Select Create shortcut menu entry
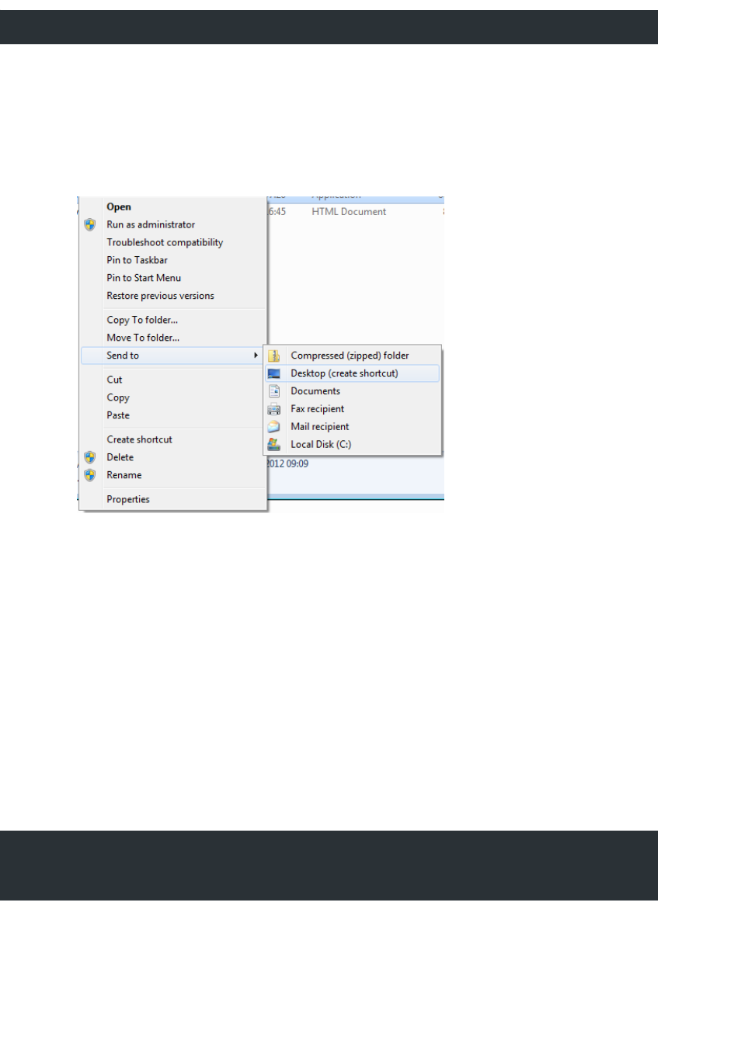741x1048 pixels. [173, 440]
